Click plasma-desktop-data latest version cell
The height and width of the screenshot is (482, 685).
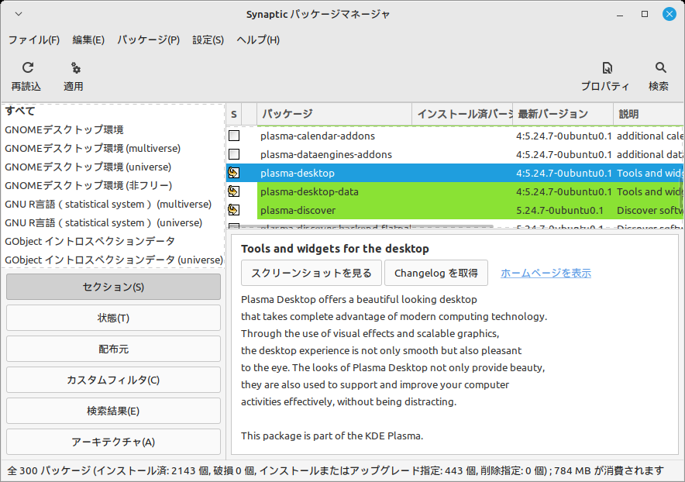564,191
